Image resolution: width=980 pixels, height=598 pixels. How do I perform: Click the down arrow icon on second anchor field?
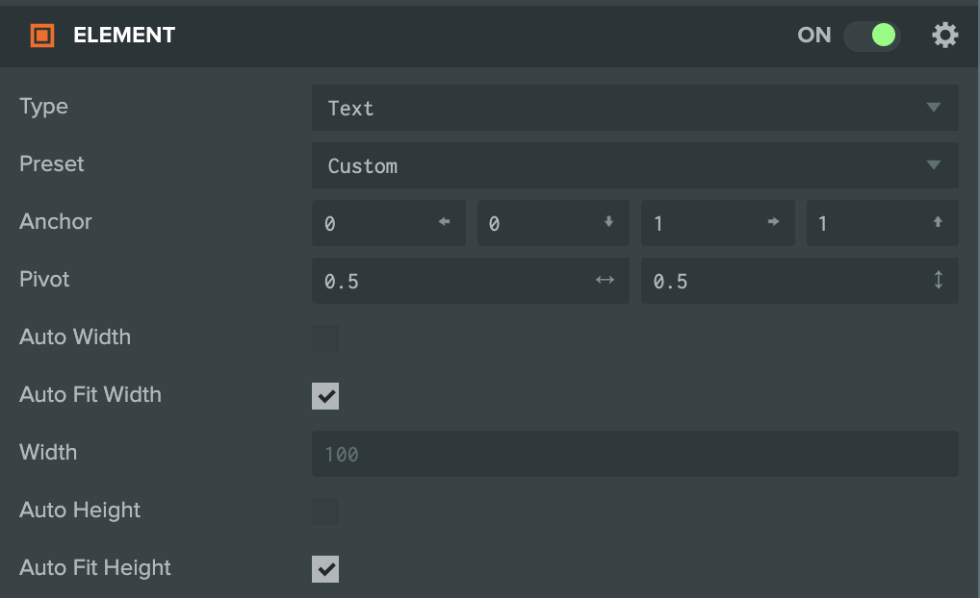click(608, 222)
